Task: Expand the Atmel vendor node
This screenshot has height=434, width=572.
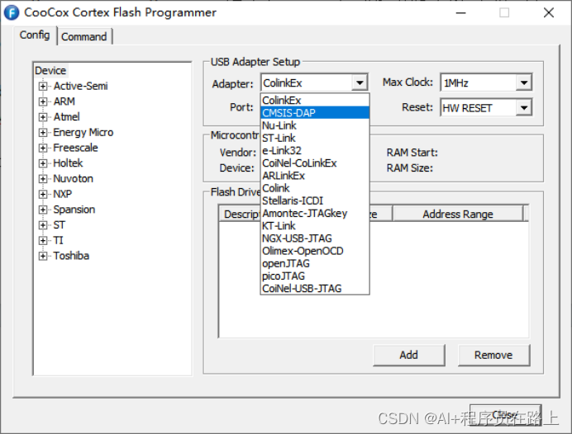Action: coord(43,117)
